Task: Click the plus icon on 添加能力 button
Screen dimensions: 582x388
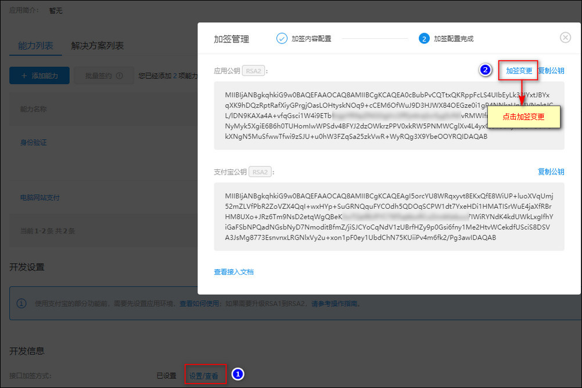Action: point(24,75)
